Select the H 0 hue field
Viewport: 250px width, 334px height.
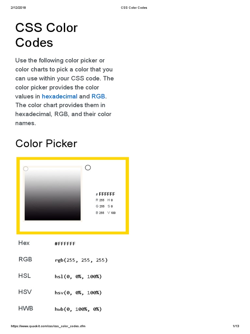[112, 200]
